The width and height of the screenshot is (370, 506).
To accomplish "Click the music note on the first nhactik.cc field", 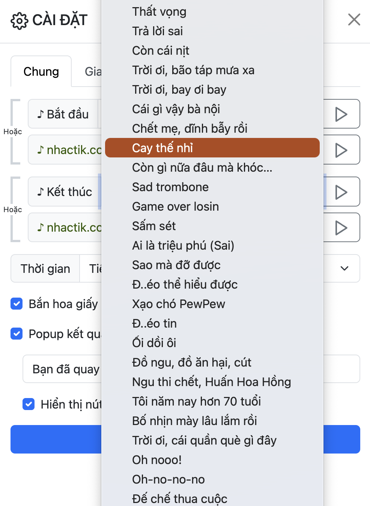I will (x=40, y=150).
